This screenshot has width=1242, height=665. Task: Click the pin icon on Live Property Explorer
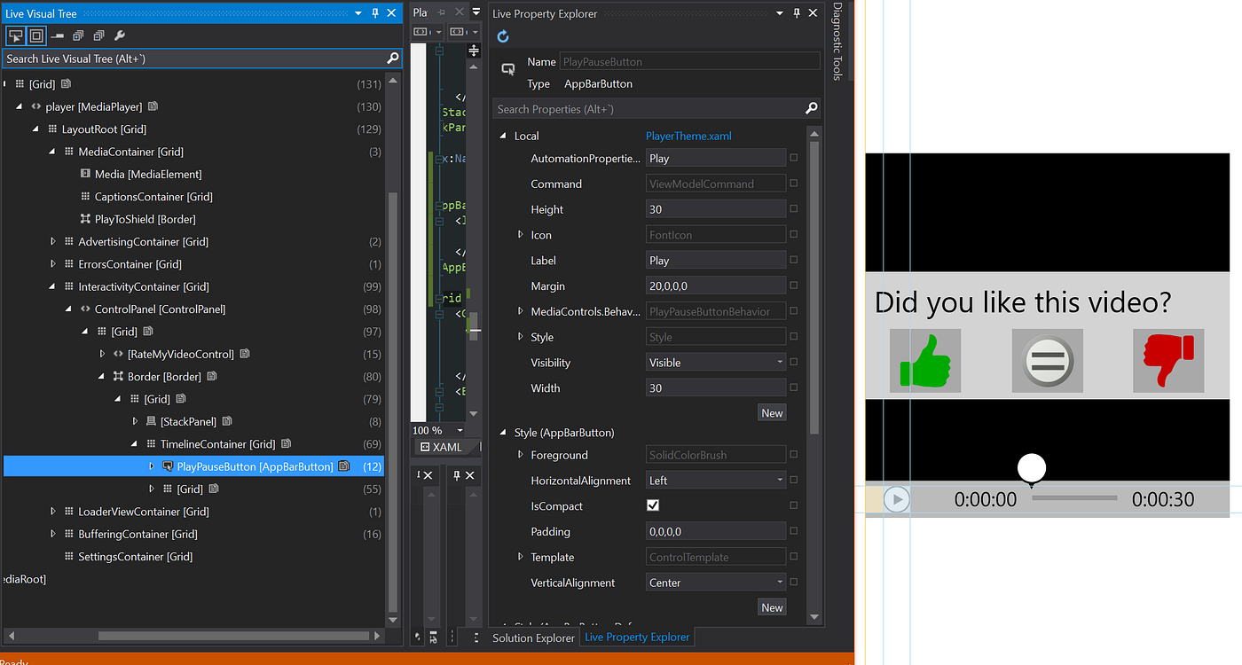[798, 13]
